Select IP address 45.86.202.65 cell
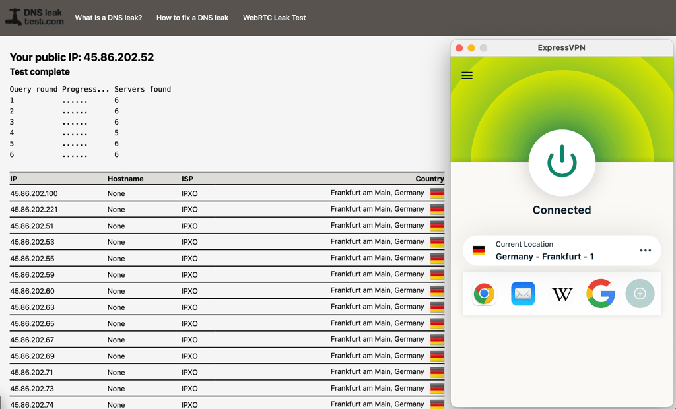676x409 pixels. tap(32, 324)
